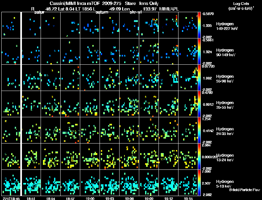Click the '1.254' colorbar value
Viewport: 262px width, 200px height.
point(206,119)
